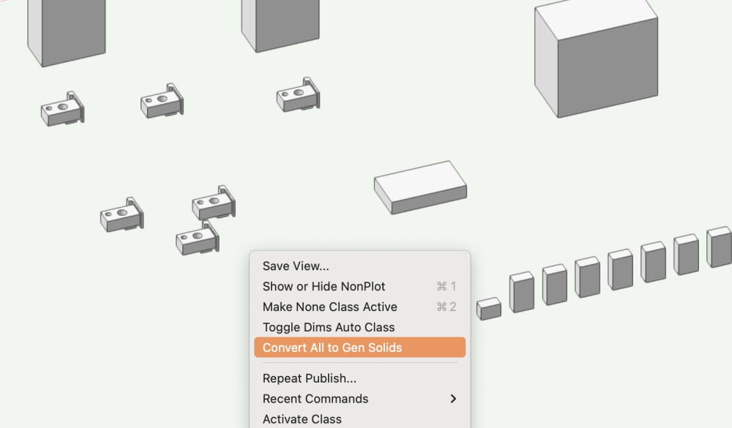Click 'Show or Hide NonPlot' menu entry
Image resolution: width=732 pixels, height=428 pixels.
(x=325, y=286)
